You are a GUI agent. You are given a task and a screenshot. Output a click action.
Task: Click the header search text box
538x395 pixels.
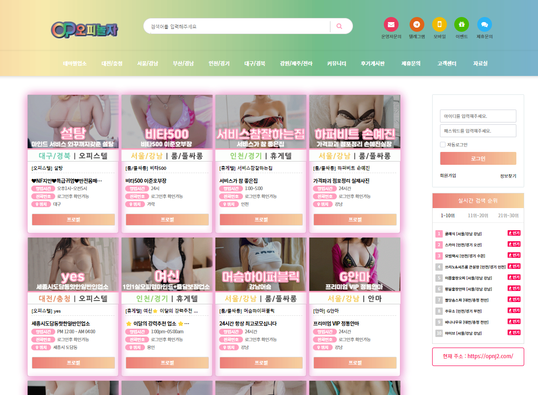tap(237, 26)
